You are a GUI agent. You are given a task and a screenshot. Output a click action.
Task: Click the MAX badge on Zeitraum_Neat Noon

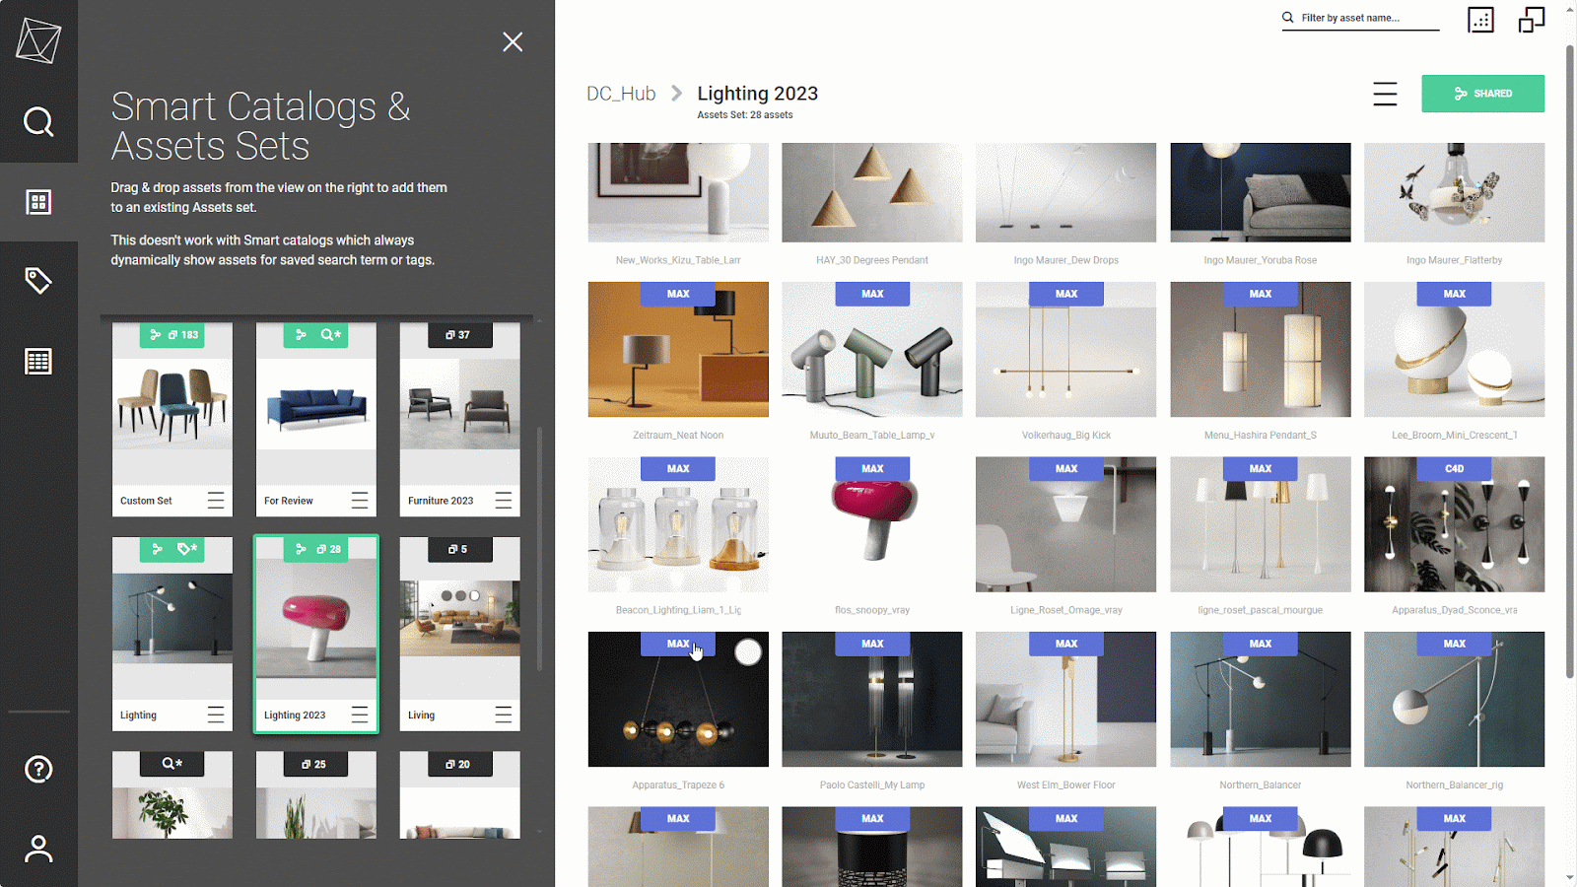[678, 294]
